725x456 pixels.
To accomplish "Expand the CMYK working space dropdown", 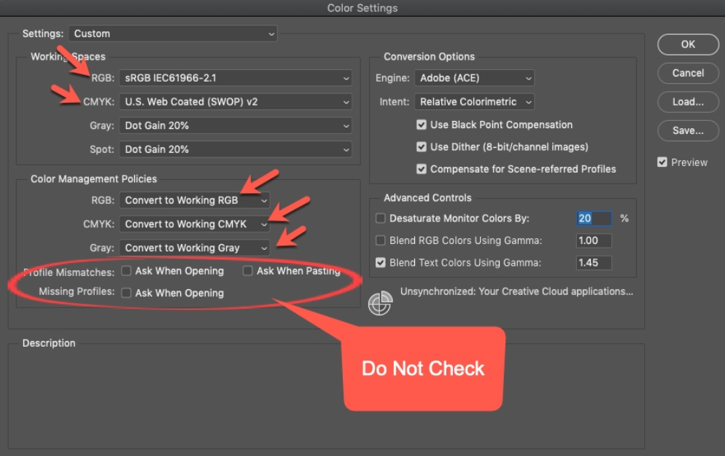I will [235, 102].
